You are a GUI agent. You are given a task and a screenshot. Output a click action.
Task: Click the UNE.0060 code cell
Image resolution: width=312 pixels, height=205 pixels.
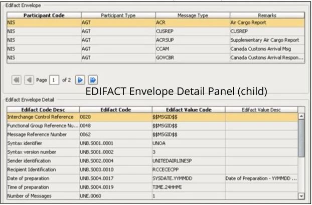point(116,196)
